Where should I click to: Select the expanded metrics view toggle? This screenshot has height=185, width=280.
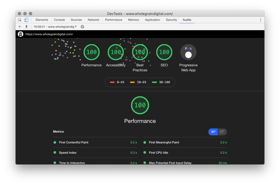tap(222, 132)
